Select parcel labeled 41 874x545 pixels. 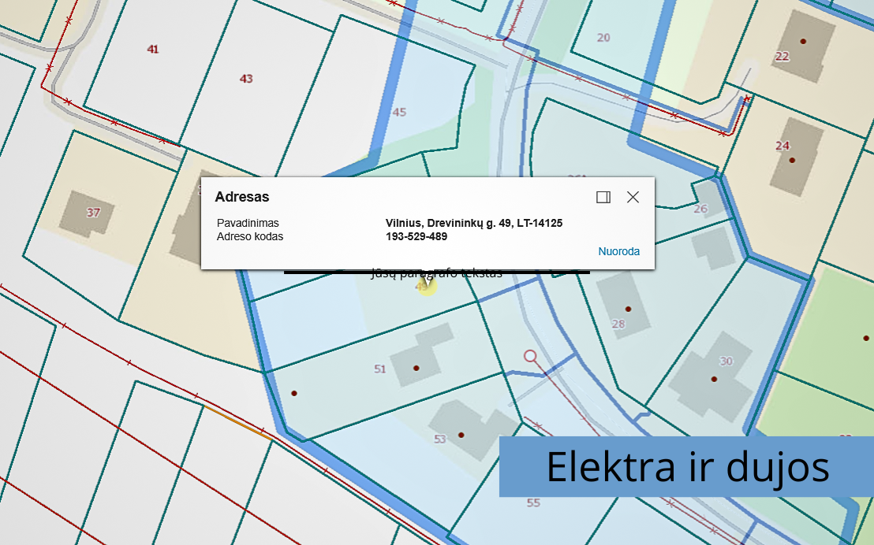(x=153, y=49)
